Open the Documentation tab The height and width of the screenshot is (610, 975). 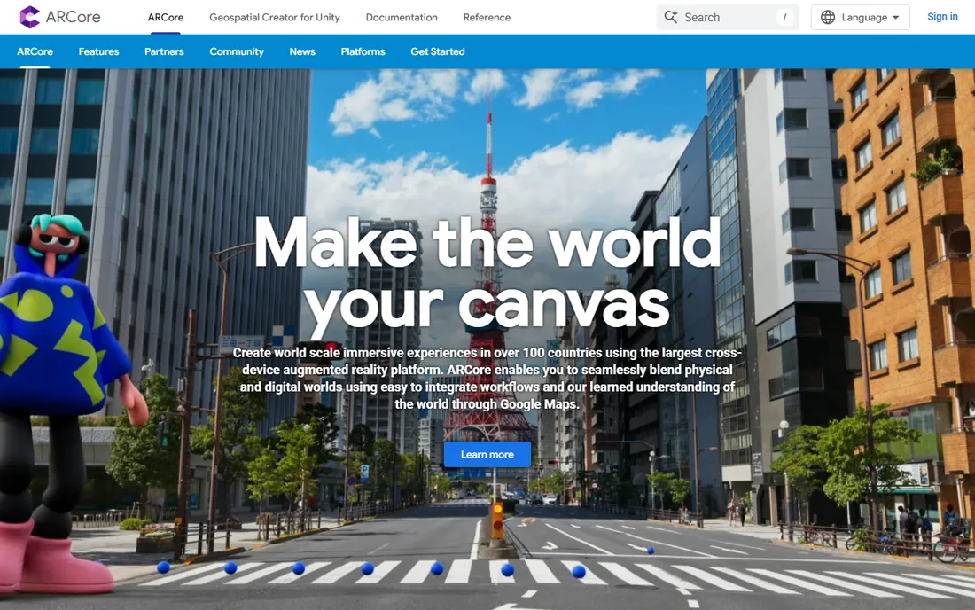pos(402,18)
